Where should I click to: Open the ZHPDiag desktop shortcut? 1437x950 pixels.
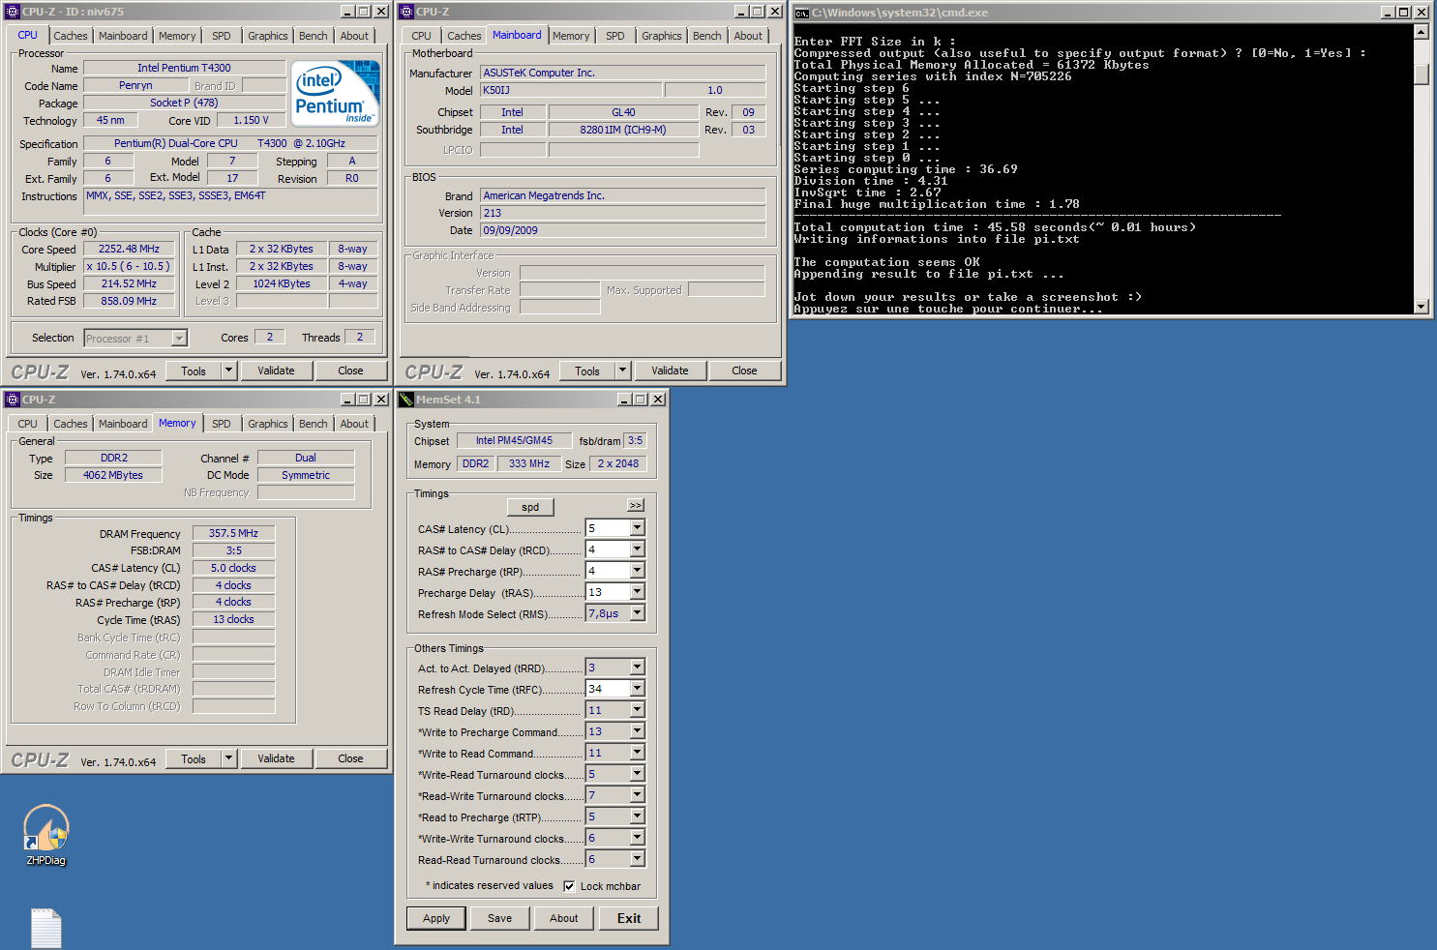[x=46, y=834]
